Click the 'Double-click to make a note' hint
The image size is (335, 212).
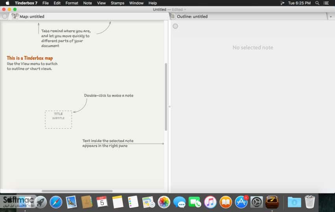(109, 95)
